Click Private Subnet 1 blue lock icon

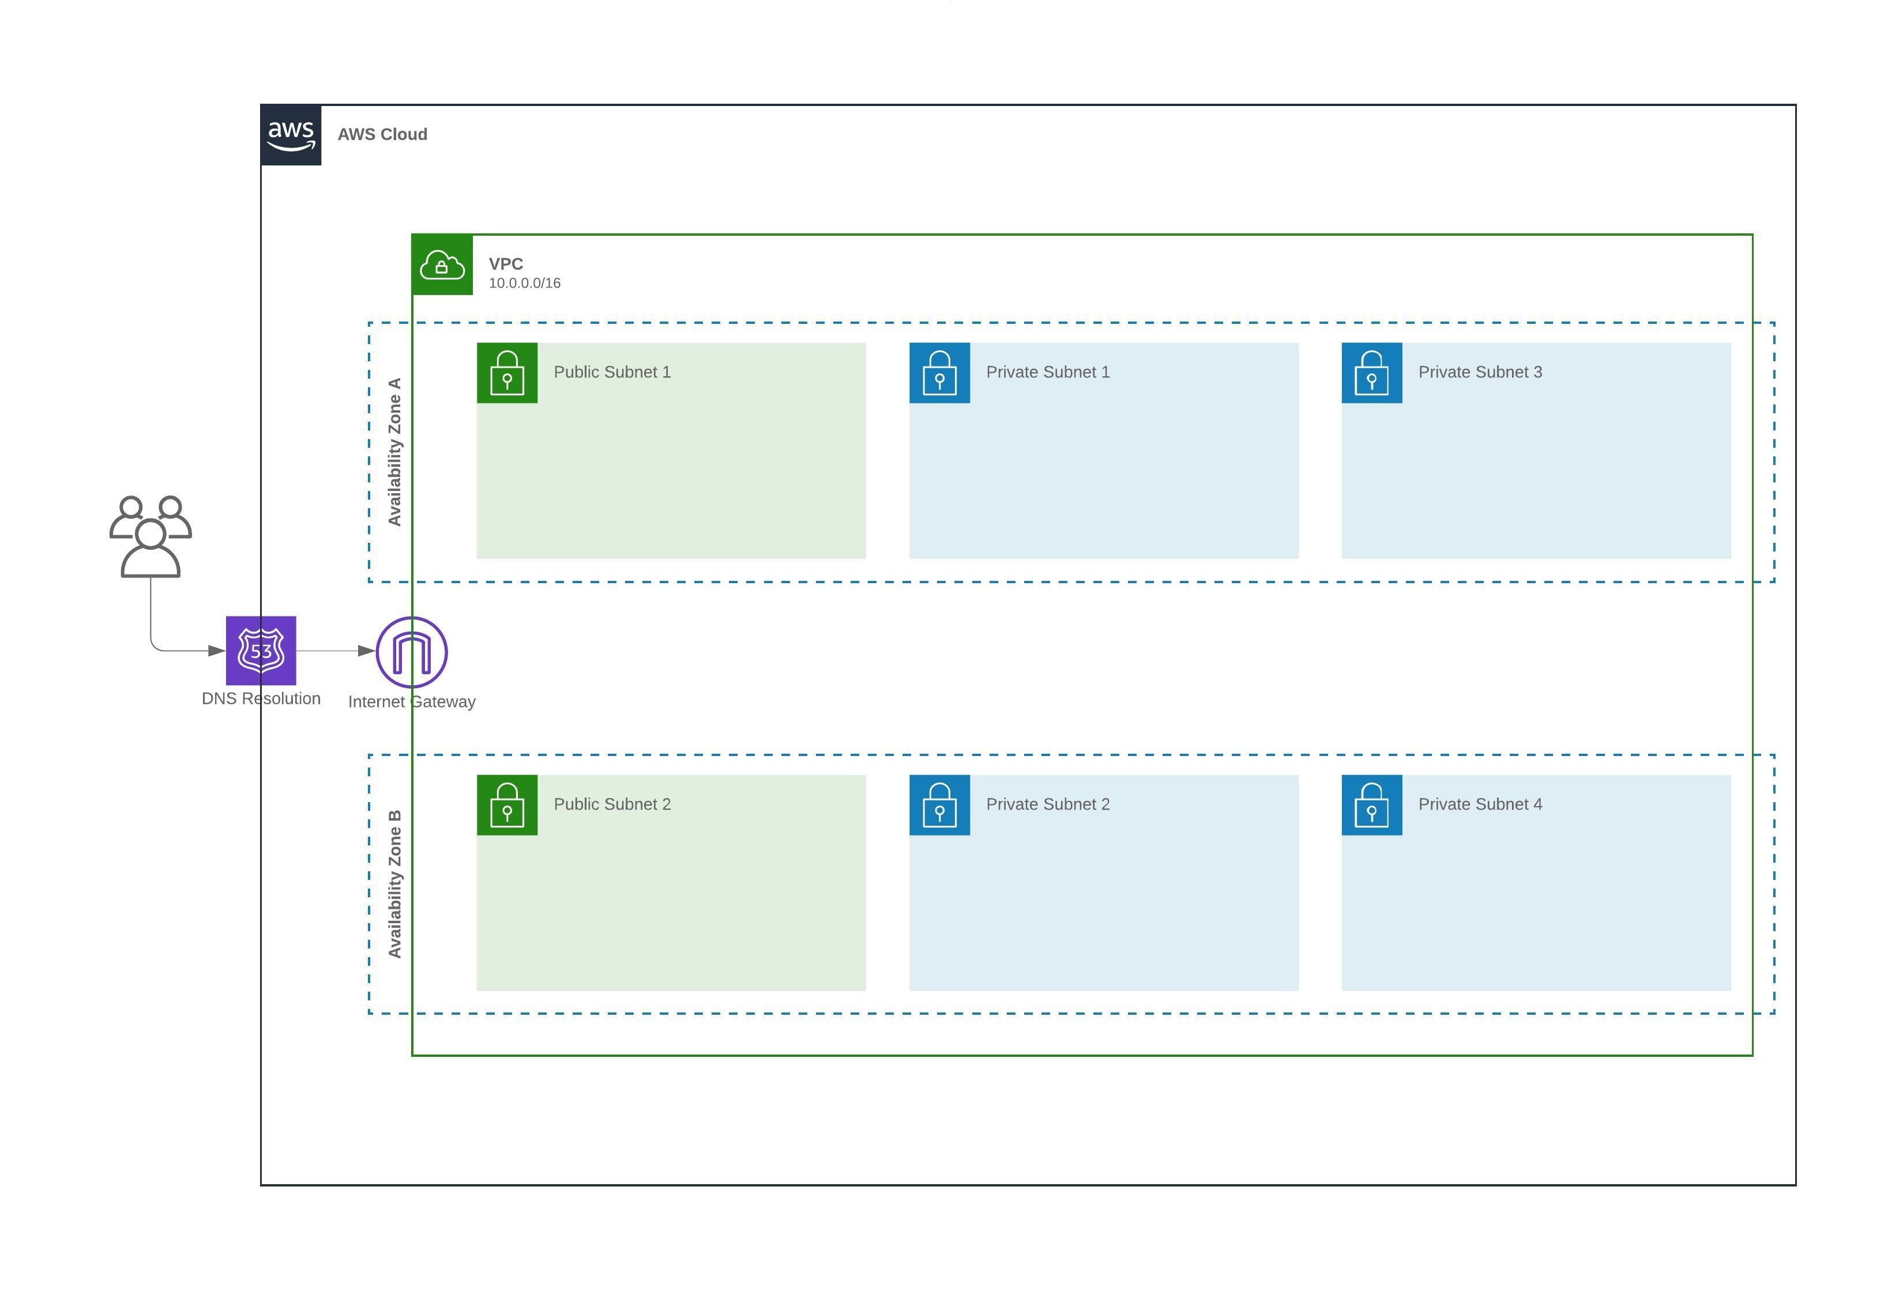point(939,373)
